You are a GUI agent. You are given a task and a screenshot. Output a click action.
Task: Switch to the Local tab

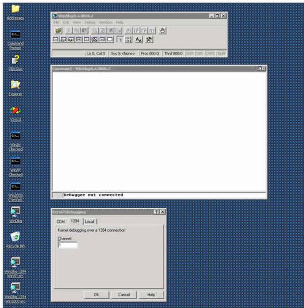click(x=89, y=221)
